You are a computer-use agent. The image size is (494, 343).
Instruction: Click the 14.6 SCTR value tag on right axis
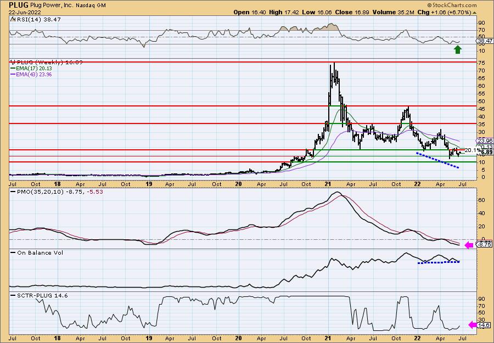(x=485, y=325)
